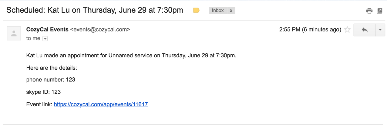Click the 2:55 PM timestamp

[310, 30]
